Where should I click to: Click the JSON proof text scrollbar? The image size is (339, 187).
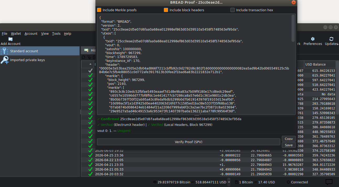[293, 28]
